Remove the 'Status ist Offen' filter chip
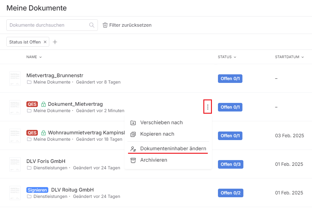 (x=45, y=42)
